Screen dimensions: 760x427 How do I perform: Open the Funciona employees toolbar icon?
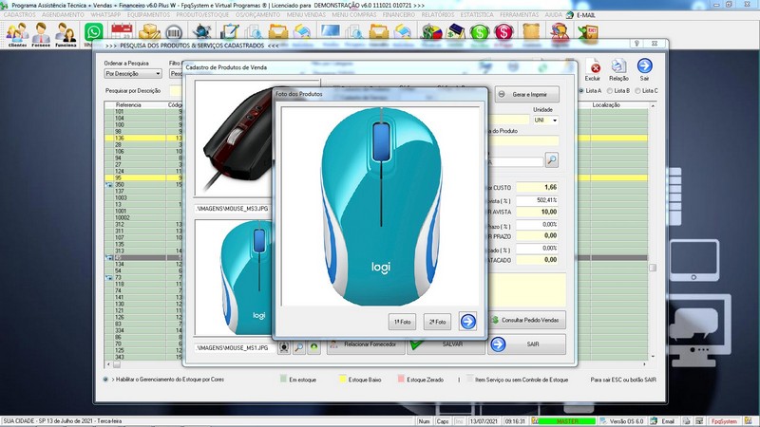tap(66, 34)
